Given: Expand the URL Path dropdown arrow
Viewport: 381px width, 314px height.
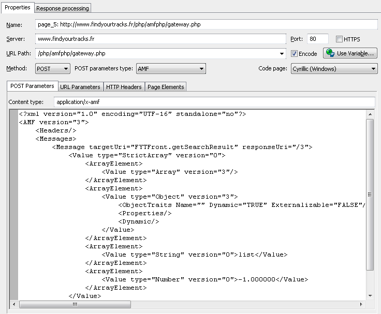Looking at the screenshot, I should (282, 54).
